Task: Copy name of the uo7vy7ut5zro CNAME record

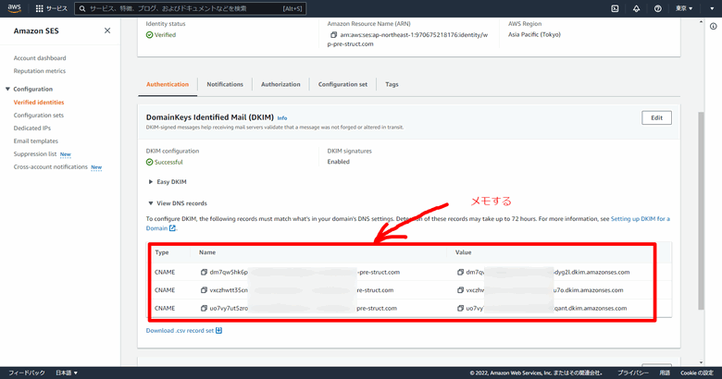Action: click(x=204, y=308)
